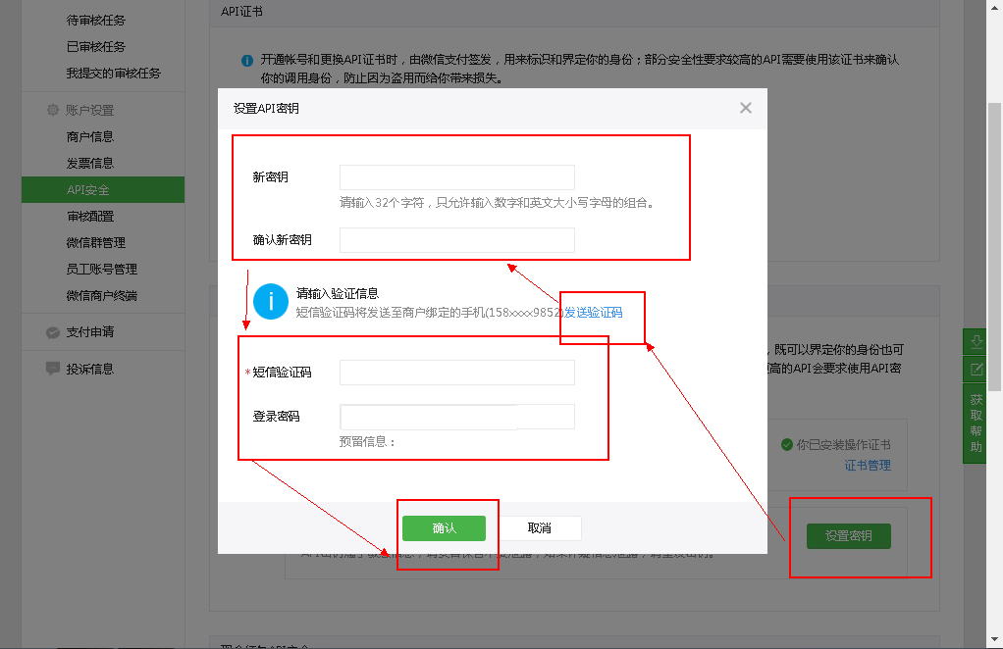Image resolution: width=1003 pixels, height=649 pixels.
Task: Open the 商户信息 sidebar item
Action: (90, 136)
